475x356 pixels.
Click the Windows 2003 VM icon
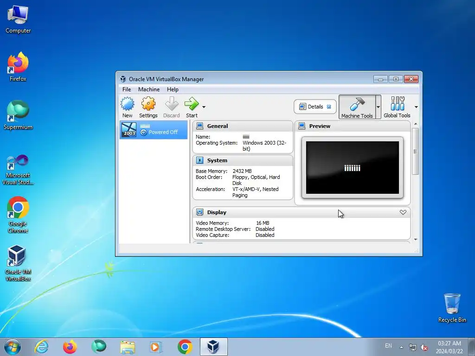click(129, 130)
